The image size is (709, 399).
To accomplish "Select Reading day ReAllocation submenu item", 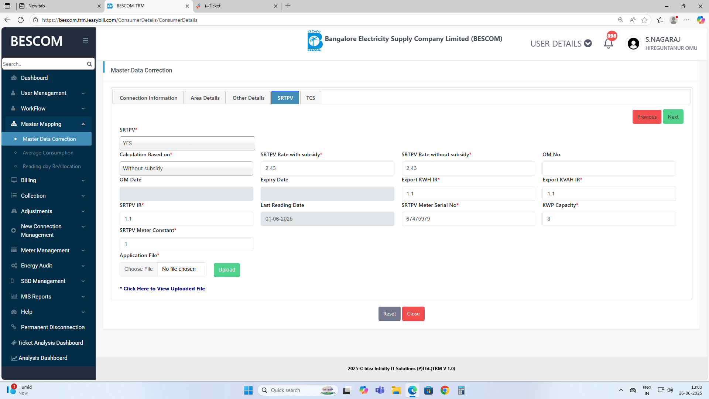I will coord(52,166).
